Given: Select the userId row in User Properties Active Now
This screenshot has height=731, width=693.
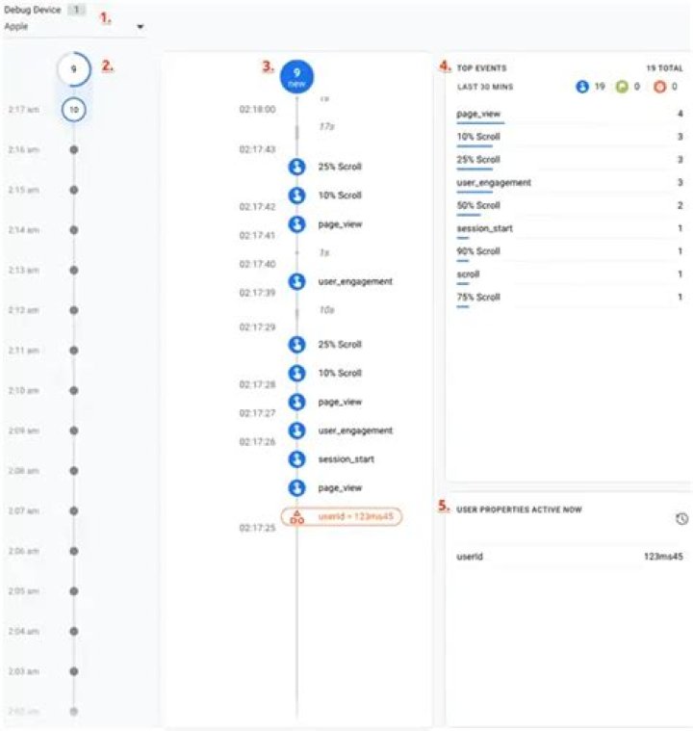Looking at the screenshot, I should [570, 556].
